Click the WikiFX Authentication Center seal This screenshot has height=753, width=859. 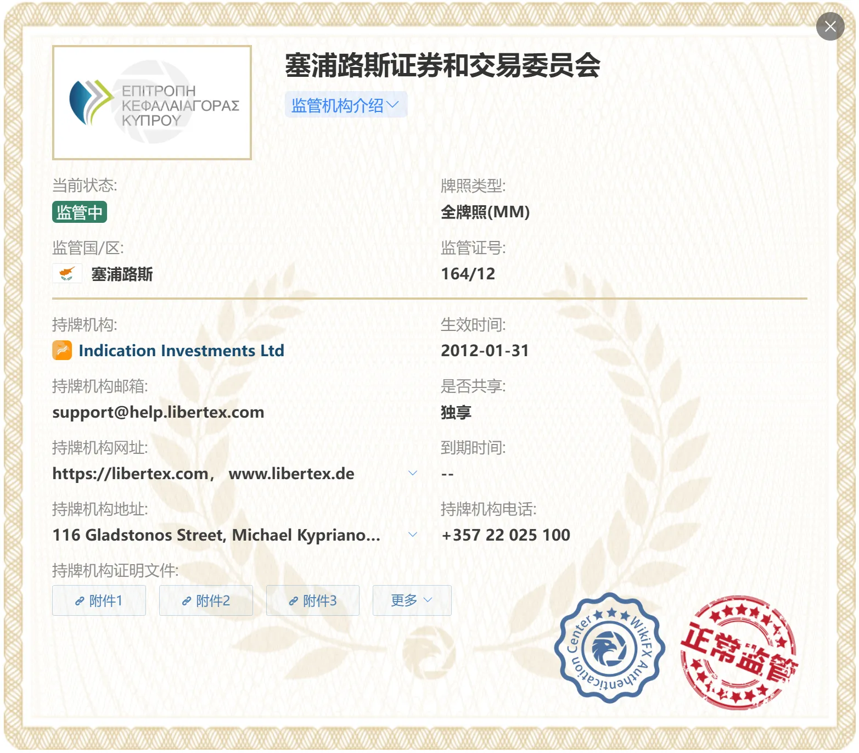[x=609, y=648]
